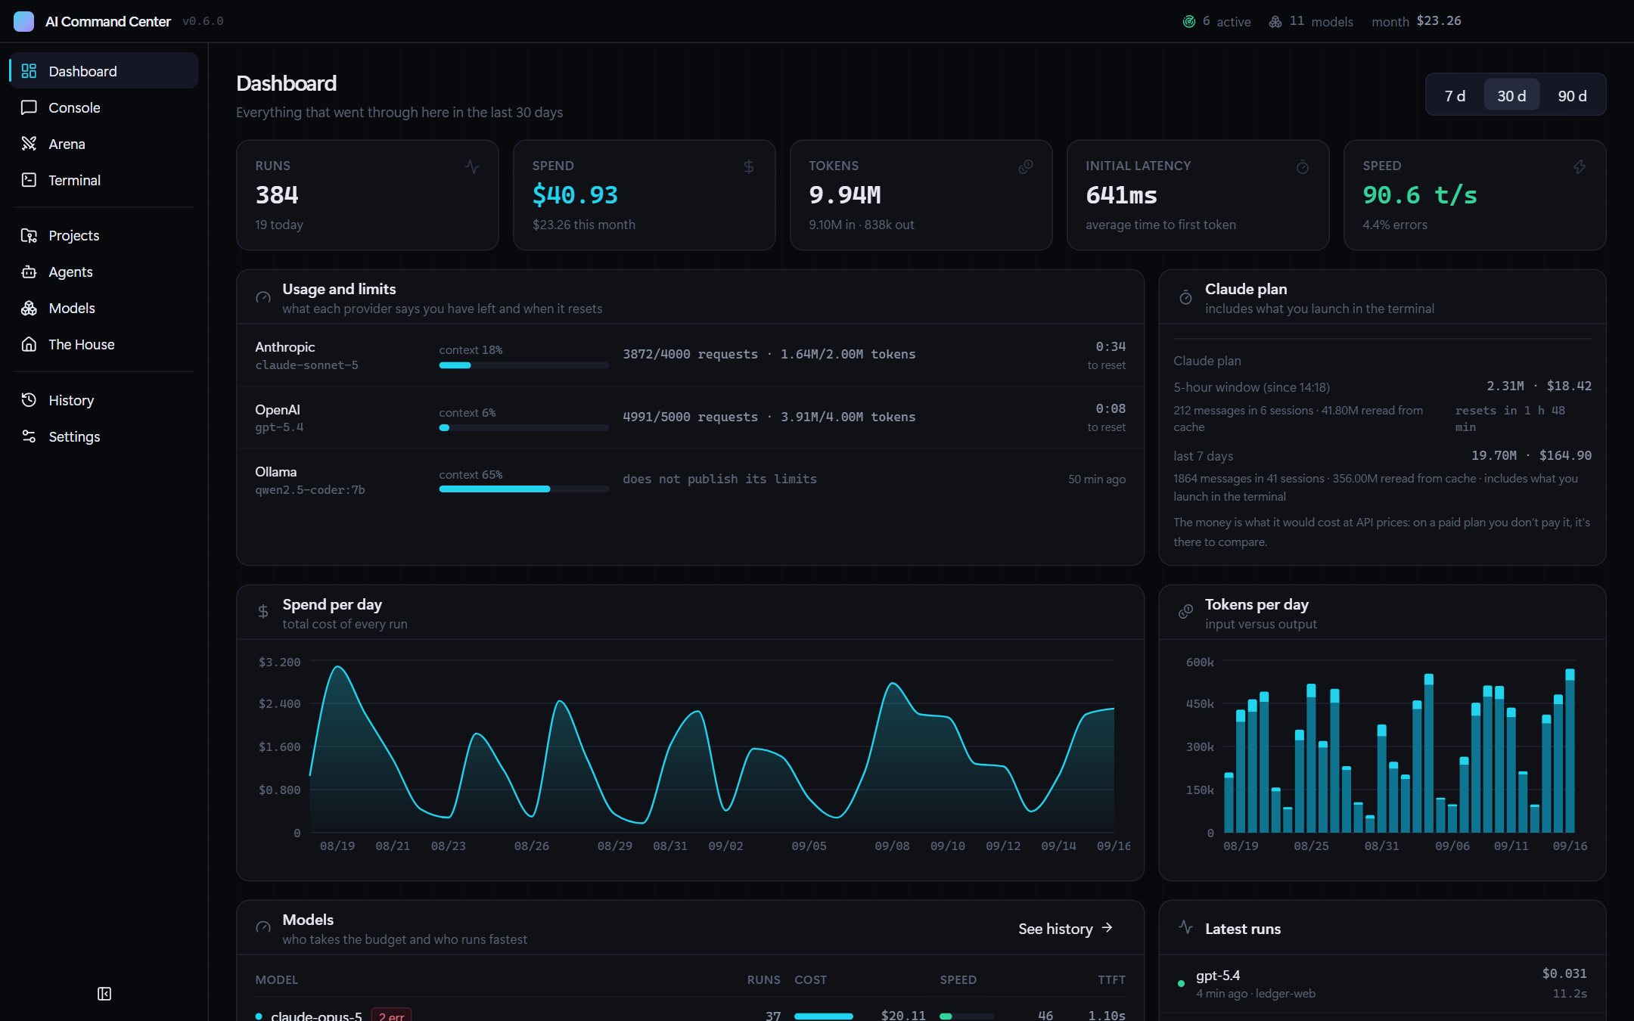The height and width of the screenshot is (1021, 1634).
Task: Follow the See history link
Action: pyautogui.click(x=1065, y=929)
